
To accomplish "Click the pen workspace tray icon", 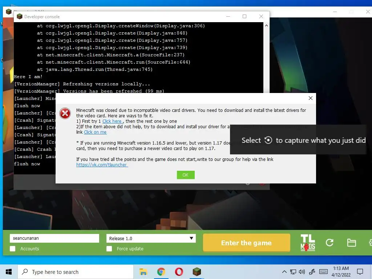I will tap(312, 272).
